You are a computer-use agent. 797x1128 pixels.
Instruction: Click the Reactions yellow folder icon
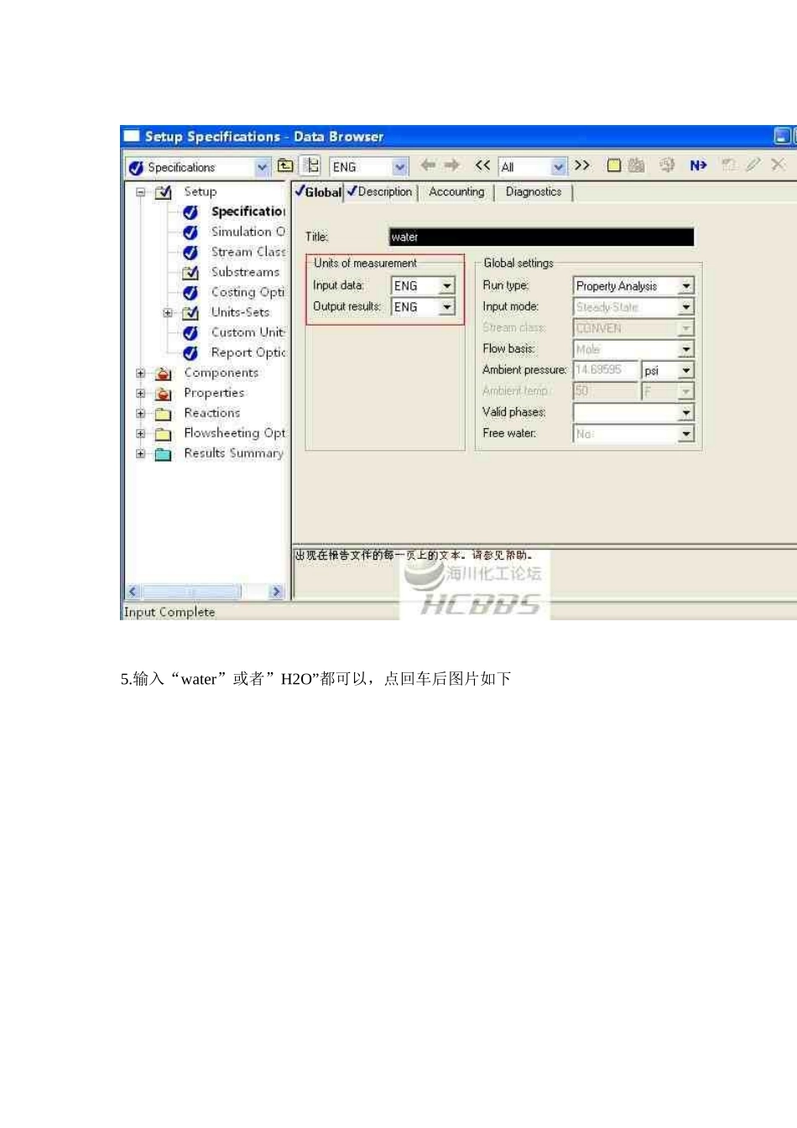[164, 414]
